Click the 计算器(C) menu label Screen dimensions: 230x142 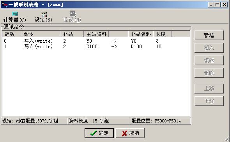coord(15,20)
